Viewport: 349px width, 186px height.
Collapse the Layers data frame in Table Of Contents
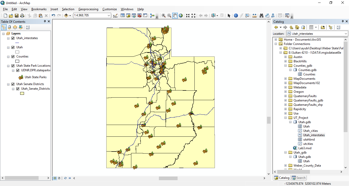tap(3, 33)
